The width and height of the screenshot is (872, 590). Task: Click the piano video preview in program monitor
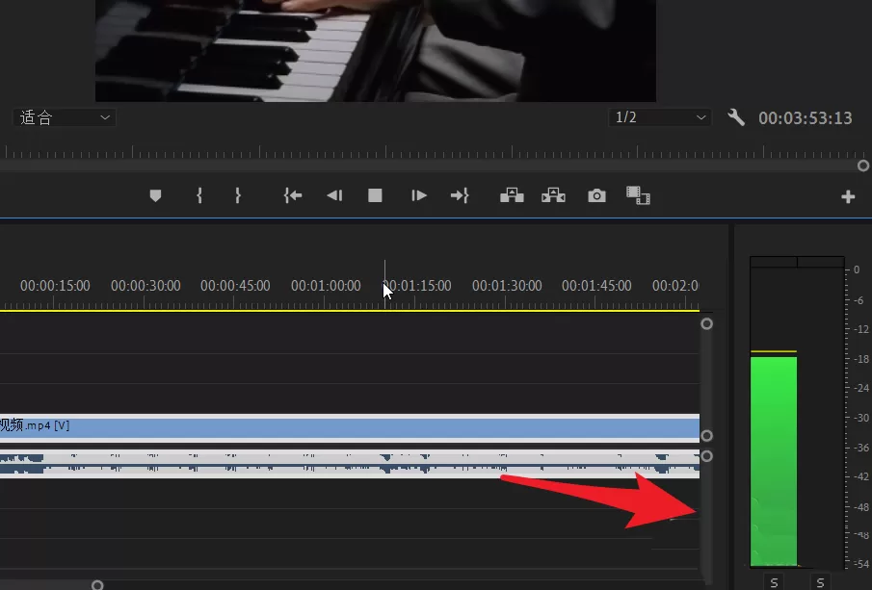click(376, 51)
